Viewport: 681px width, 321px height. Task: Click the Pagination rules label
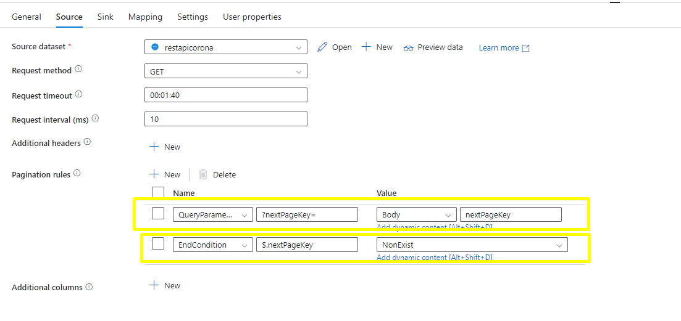[x=41, y=175]
